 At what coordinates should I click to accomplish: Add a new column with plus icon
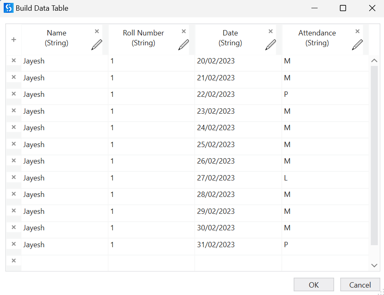14,40
